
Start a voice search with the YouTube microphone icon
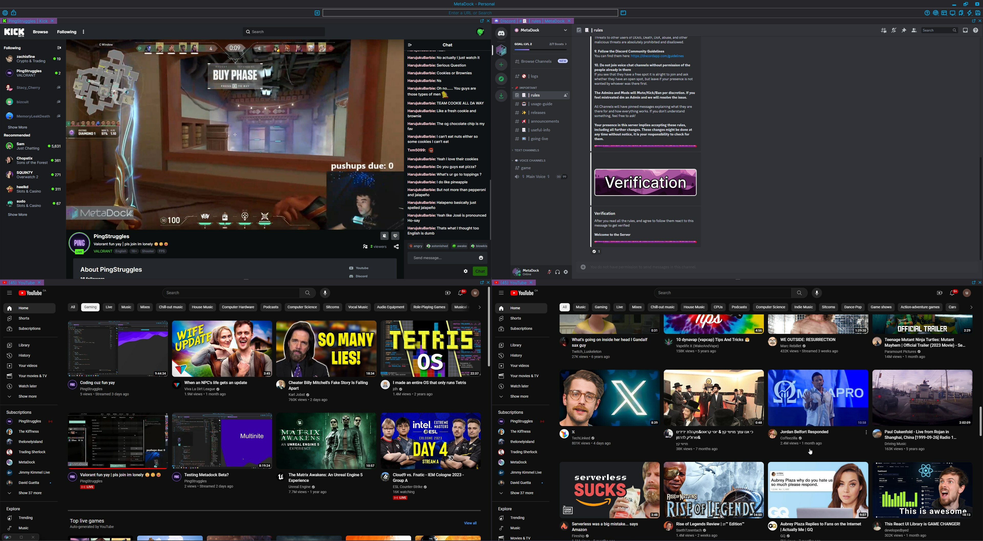(325, 293)
